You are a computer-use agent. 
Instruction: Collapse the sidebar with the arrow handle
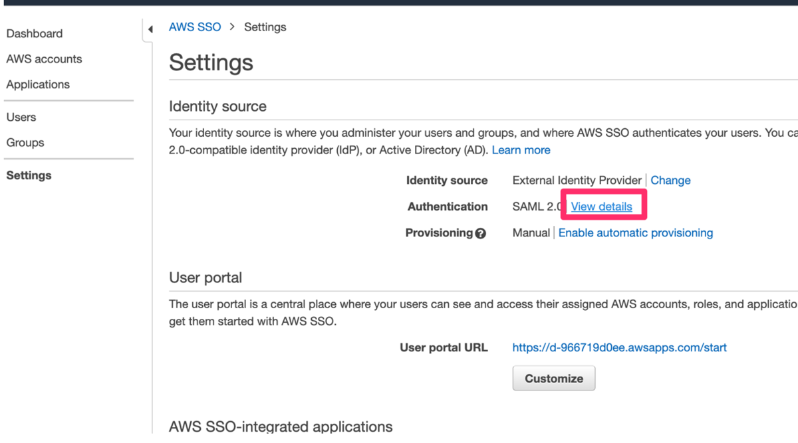(150, 29)
